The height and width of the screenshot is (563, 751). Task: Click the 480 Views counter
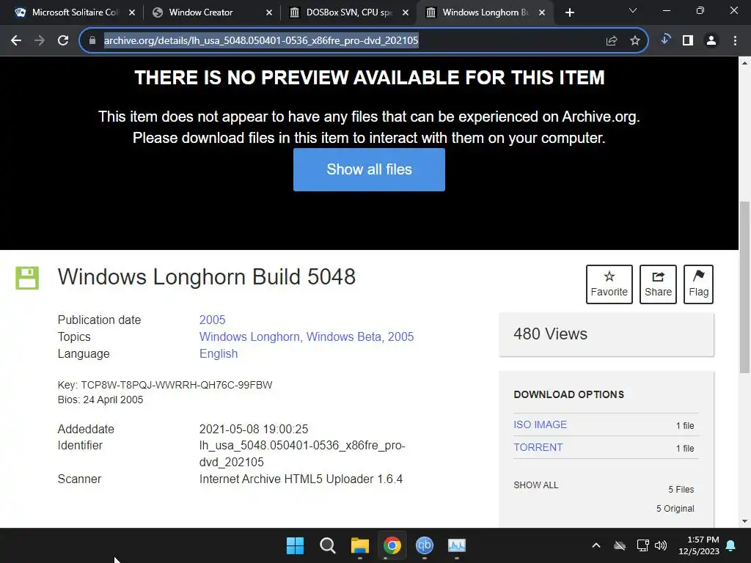550,334
